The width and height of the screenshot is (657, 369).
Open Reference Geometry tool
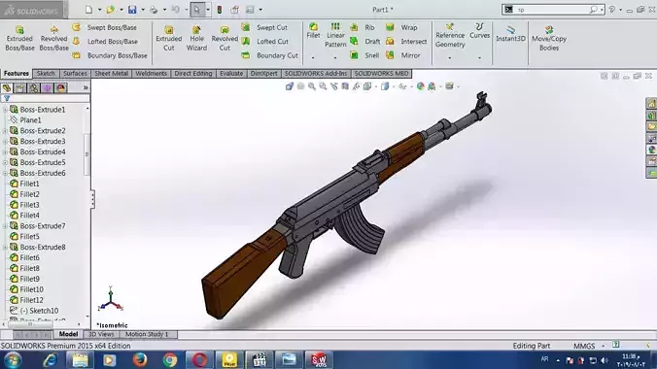450,36
